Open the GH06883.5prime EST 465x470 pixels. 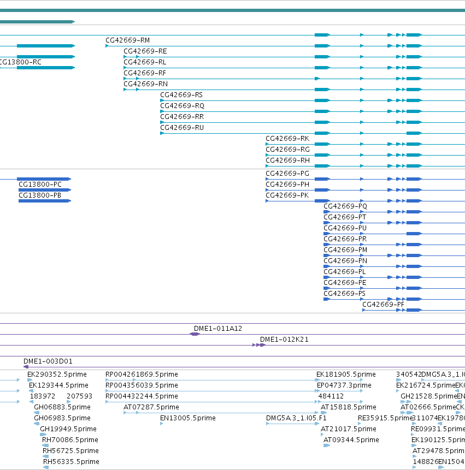[x=62, y=407]
